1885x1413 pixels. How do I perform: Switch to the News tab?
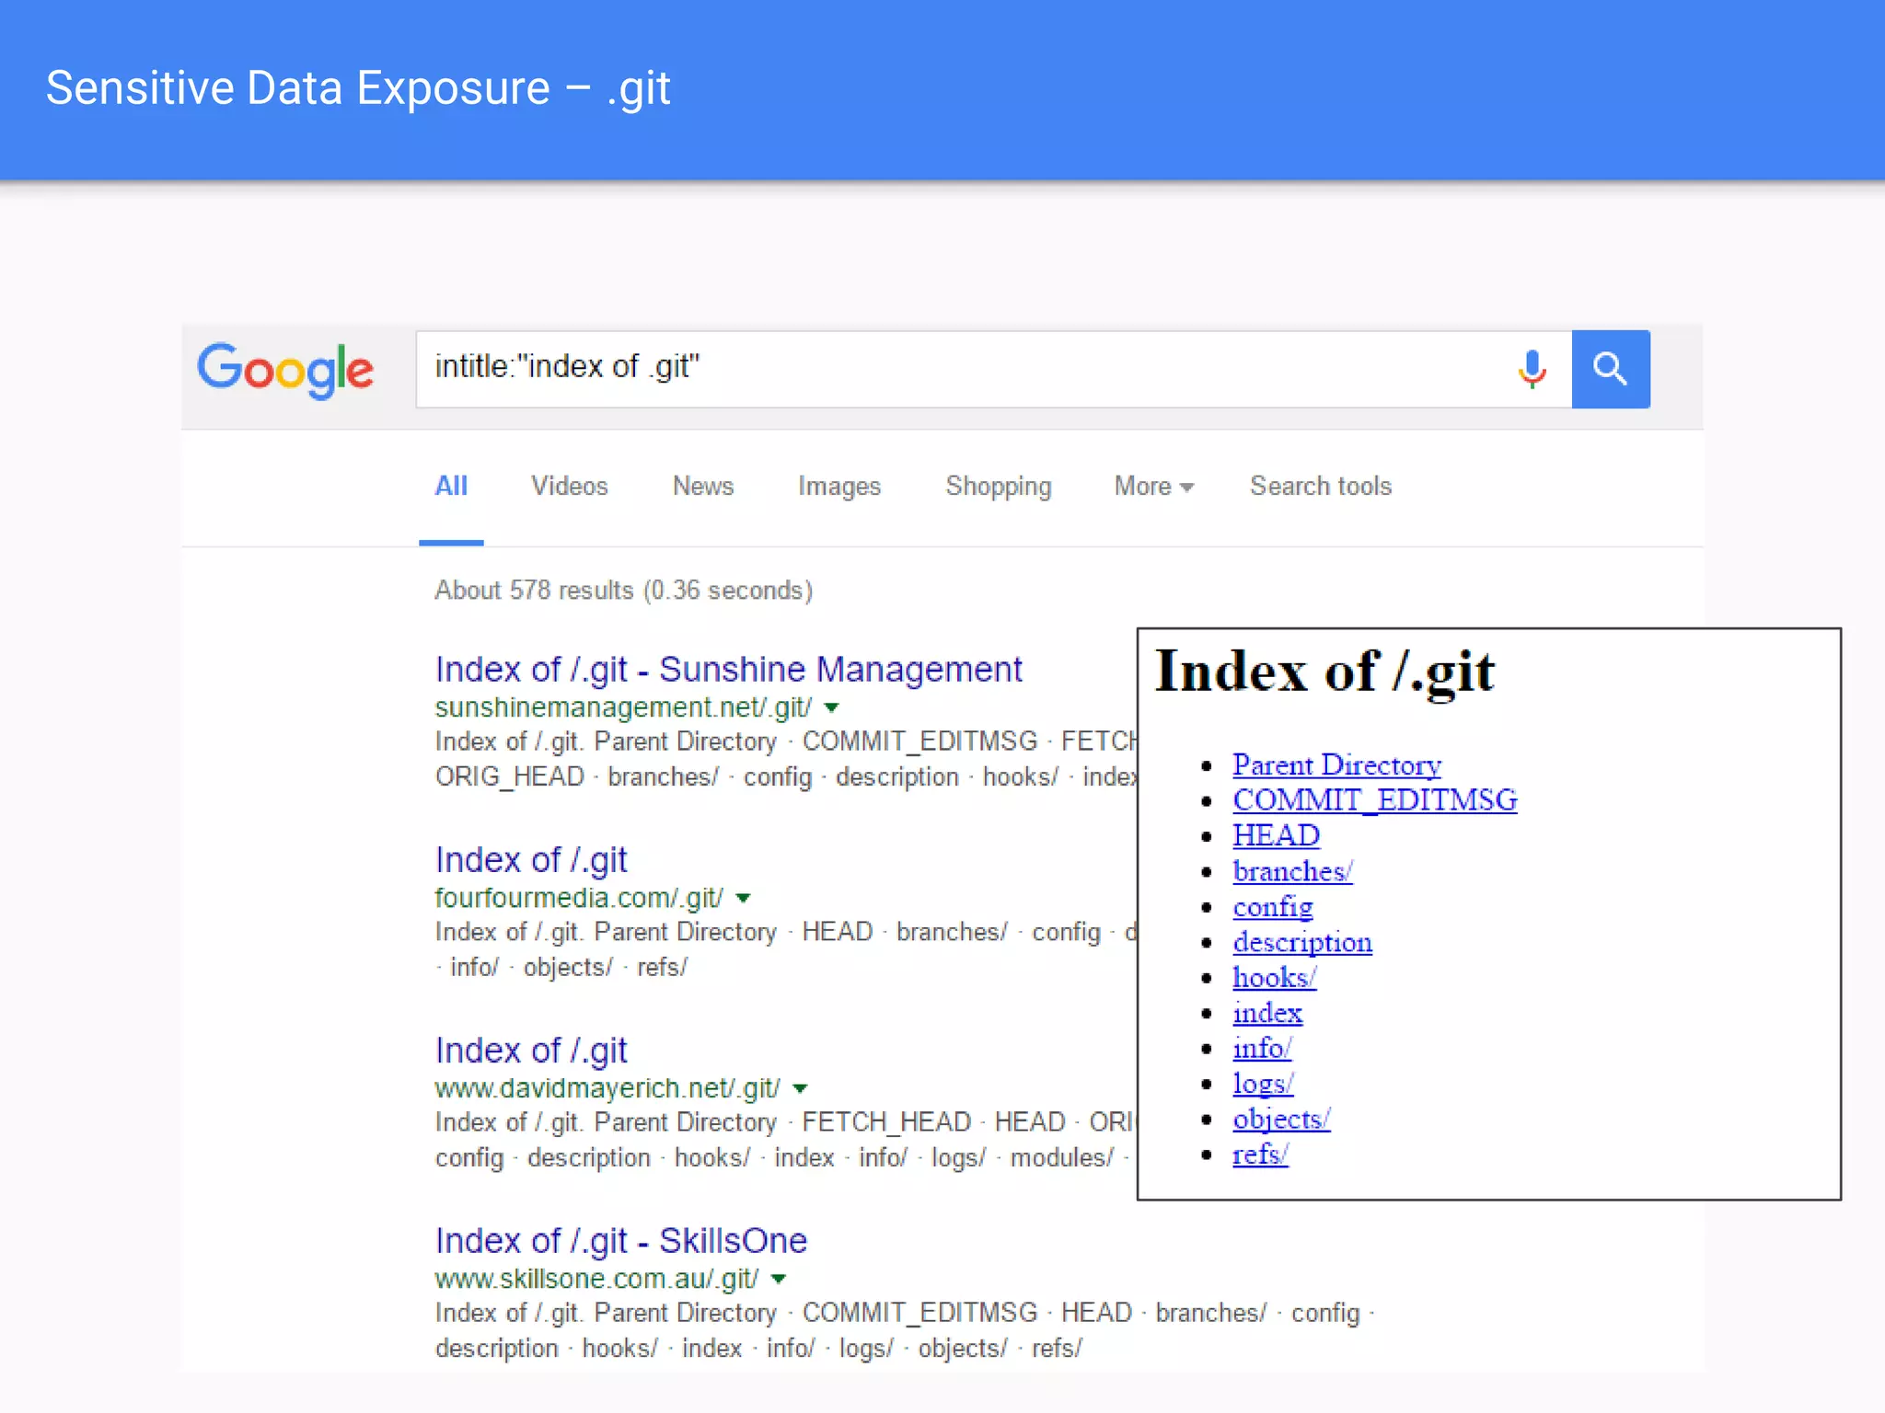tap(703, 486)
